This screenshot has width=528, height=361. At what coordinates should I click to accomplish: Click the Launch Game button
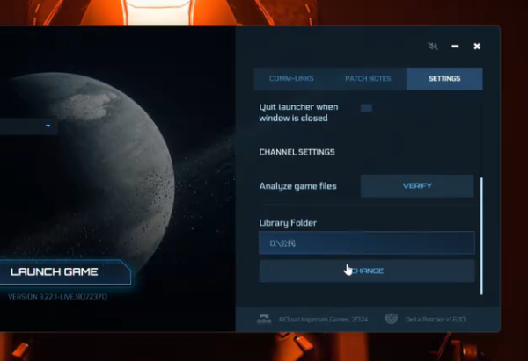pos(65,272)
